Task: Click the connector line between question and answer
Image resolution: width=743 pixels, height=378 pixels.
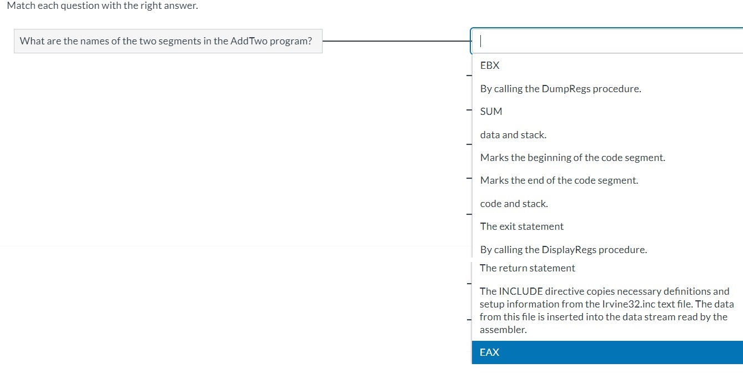Action: (397, 40)
